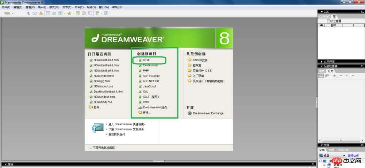The image size is (365, 168).
Task: Click the 管理站点 link
Action: point(353,156)
